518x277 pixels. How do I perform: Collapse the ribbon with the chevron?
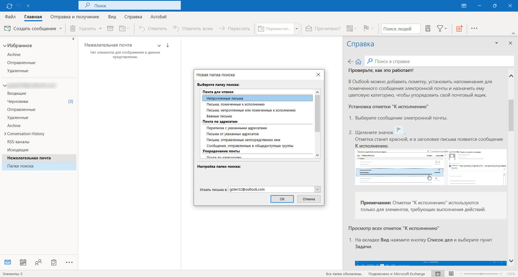[x=513, y=33]
